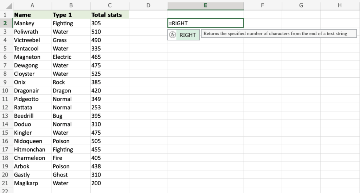Select the Magikarp cell
This screenshot has width=360, height=193.
[x=32, y=183]
